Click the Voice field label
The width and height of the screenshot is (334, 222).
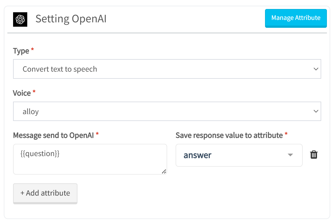[22, 93]
